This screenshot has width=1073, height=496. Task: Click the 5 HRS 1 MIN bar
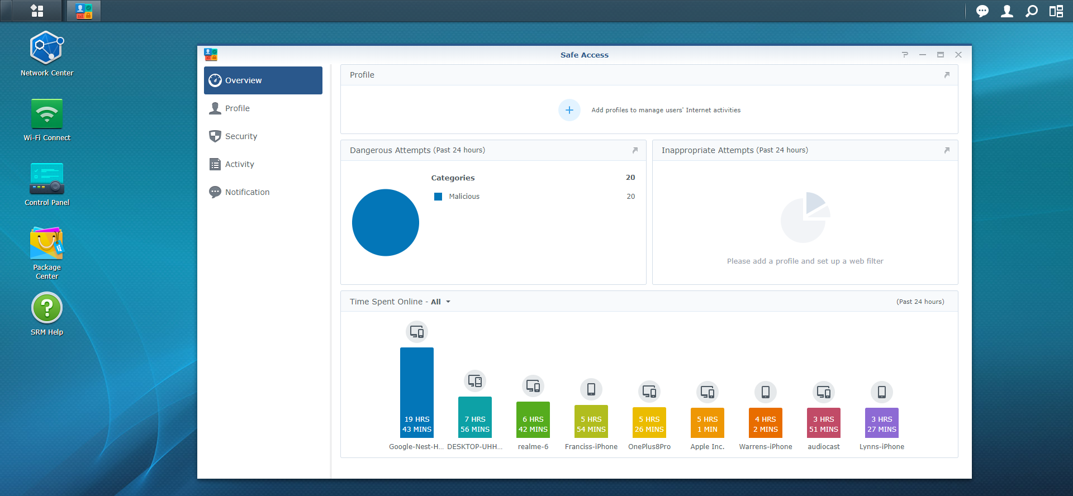pyautogui.click(x=708, y=423)
